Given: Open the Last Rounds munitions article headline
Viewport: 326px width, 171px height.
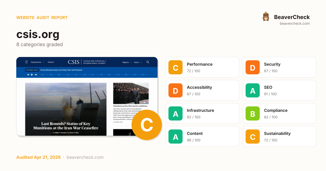Looking at the screenshot, I should (x=66, y=126).
